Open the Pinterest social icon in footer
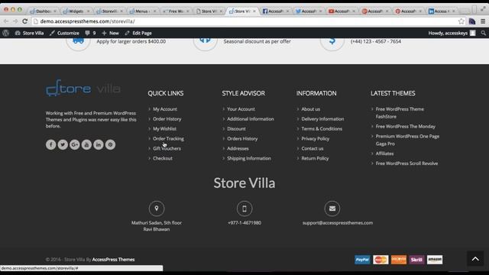The height and width of the screenshot is (275, 489). [110, 144]
